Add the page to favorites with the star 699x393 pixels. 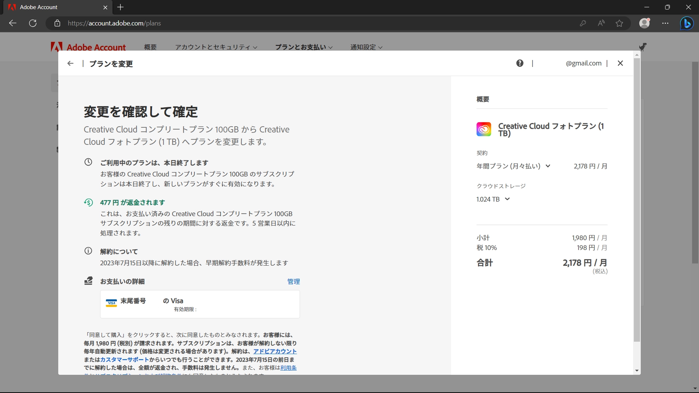pyautogui.click(x=619, y=23)
